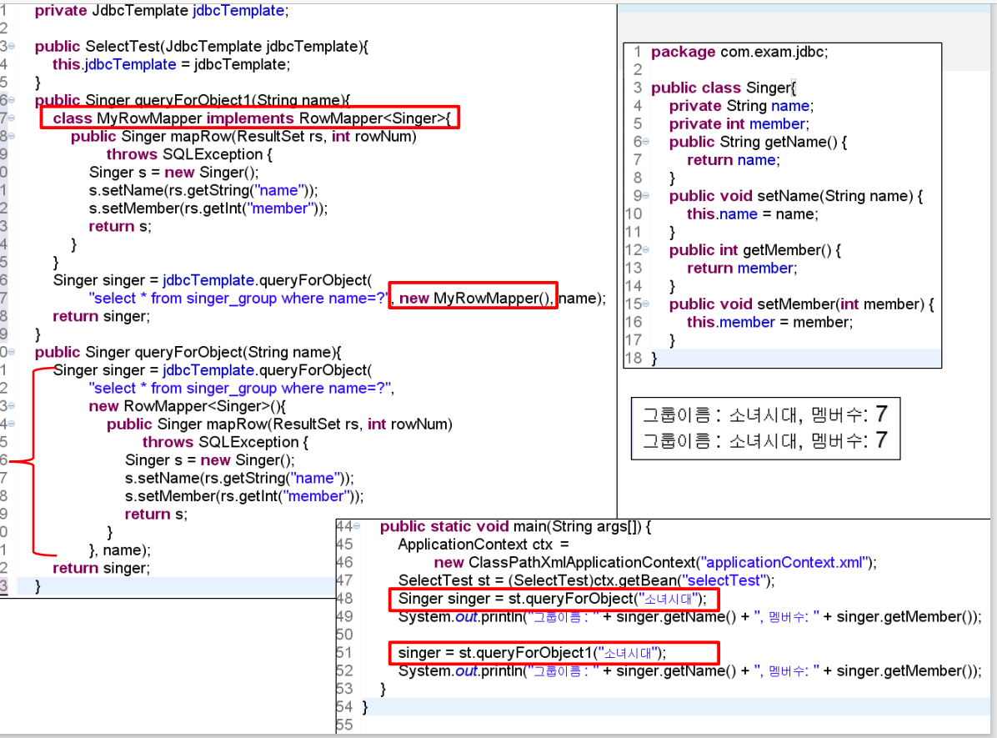Click 'public void setMember(int member) {' line
The height and width of the screenshot is (738, 997).
(x=802, y=304)
